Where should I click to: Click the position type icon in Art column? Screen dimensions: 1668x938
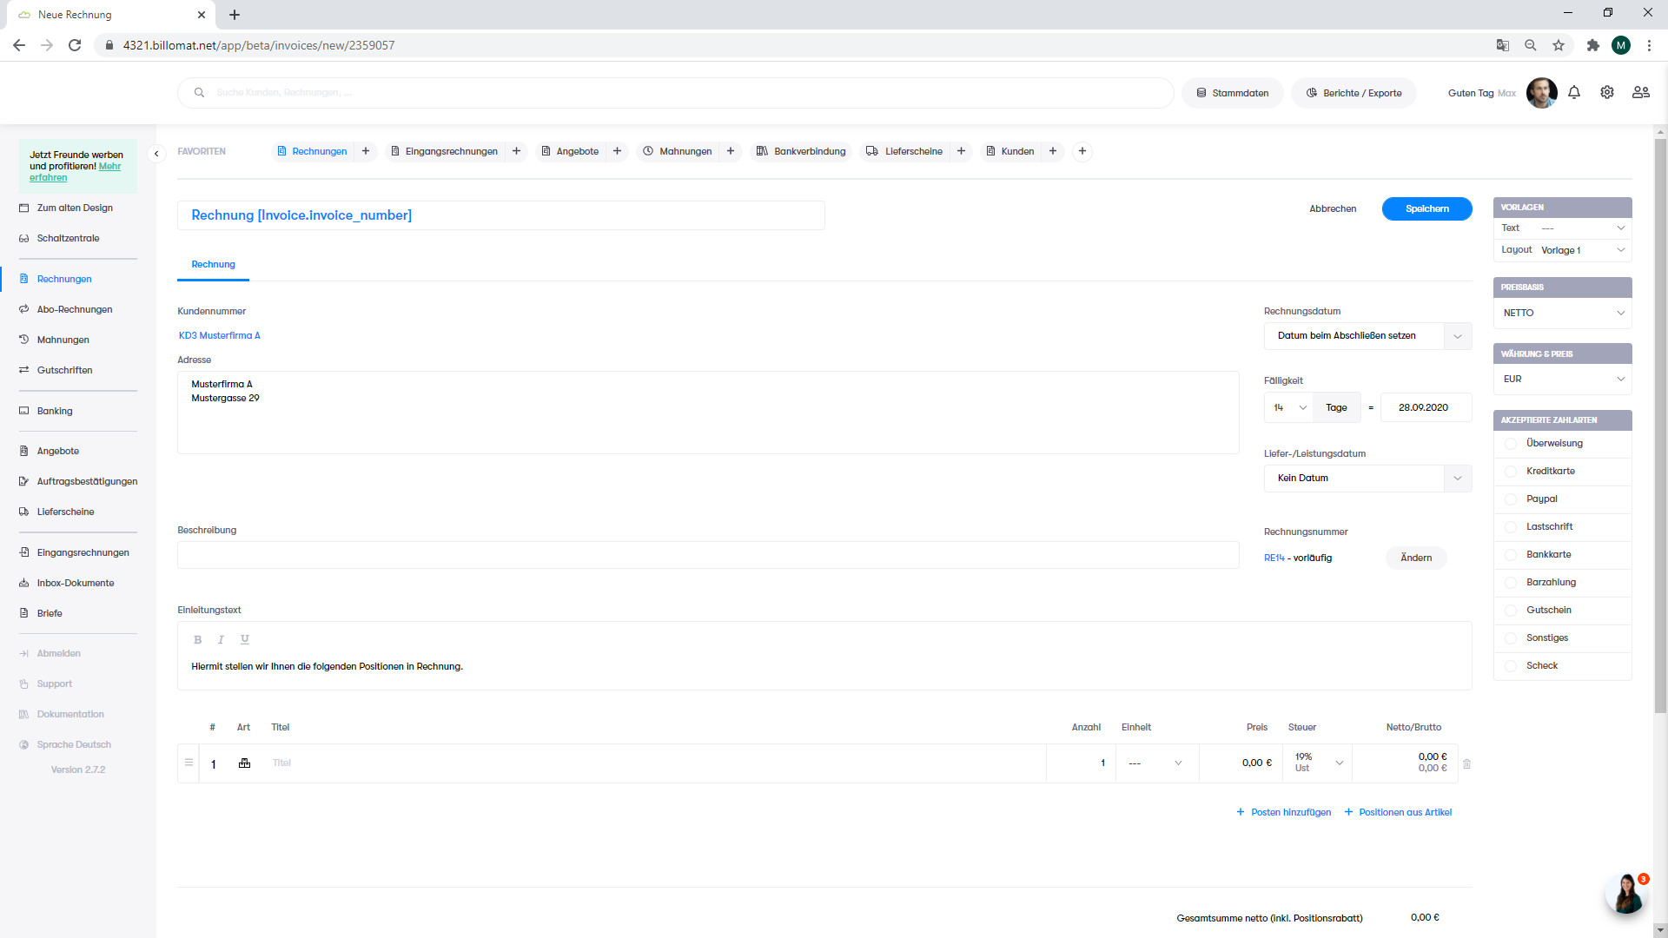pyautogui.click(x=244, y=763)
